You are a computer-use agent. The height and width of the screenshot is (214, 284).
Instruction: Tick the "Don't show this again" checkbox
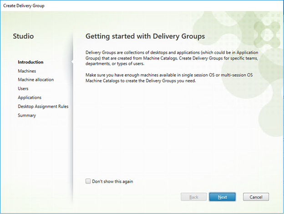coord(88,181)
